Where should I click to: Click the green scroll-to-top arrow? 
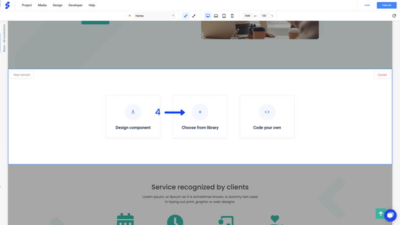click(x=380, y=213)
